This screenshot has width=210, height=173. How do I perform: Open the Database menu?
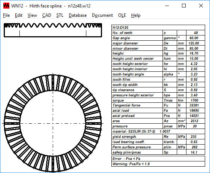78,15
